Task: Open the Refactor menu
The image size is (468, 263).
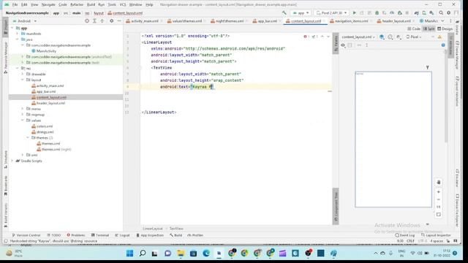Action: tap(77, 5)
